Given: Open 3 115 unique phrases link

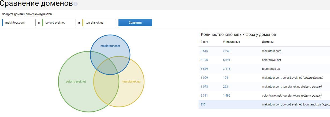Looking at the screenshot, I should pos(227,69).
